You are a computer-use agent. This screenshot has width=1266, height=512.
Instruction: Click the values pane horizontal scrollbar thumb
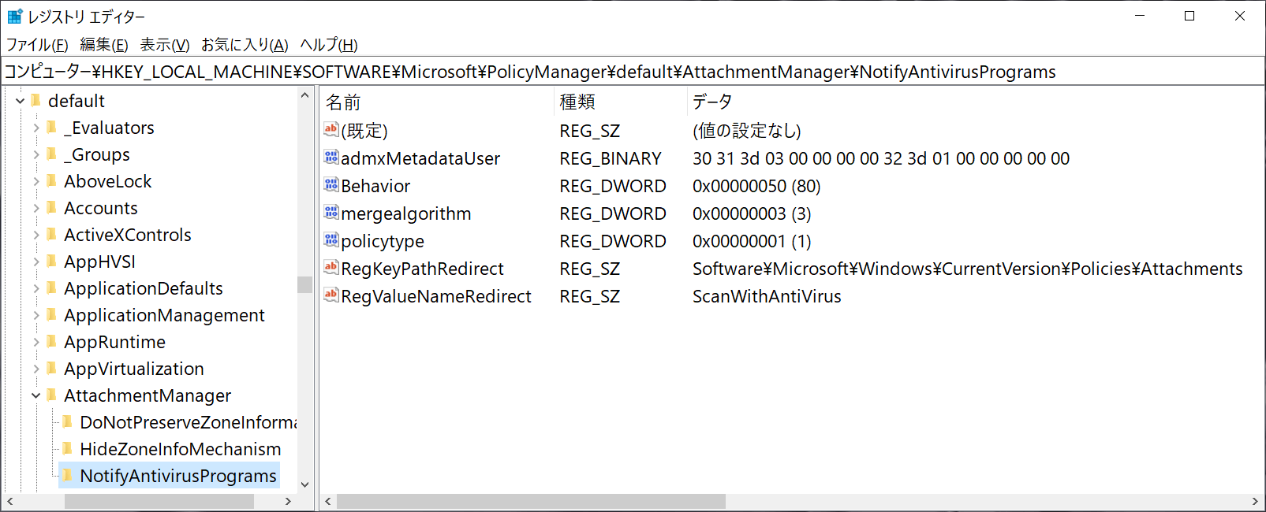(x=531, y=501)
